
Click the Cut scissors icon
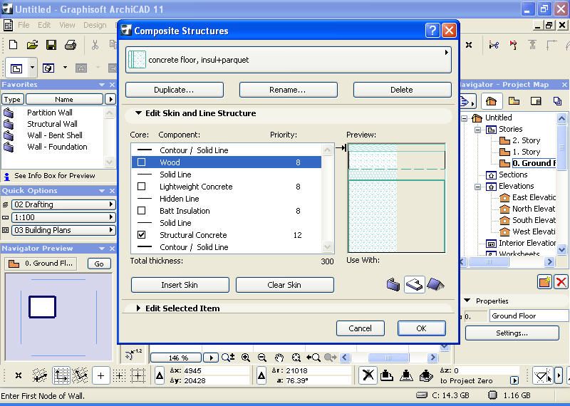click(95, 45)
